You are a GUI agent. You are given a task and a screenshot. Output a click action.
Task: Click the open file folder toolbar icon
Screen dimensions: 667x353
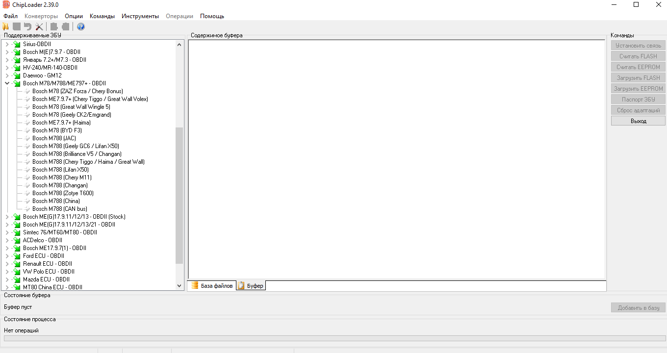point(6,27)
